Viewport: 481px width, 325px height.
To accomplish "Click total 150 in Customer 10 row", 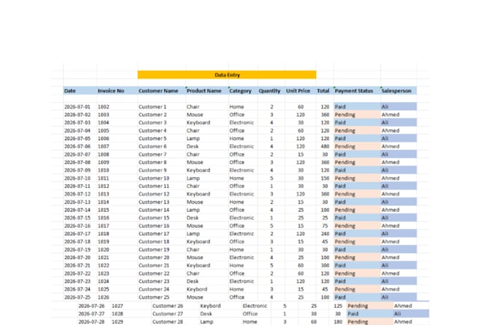I will pos(325,178).
